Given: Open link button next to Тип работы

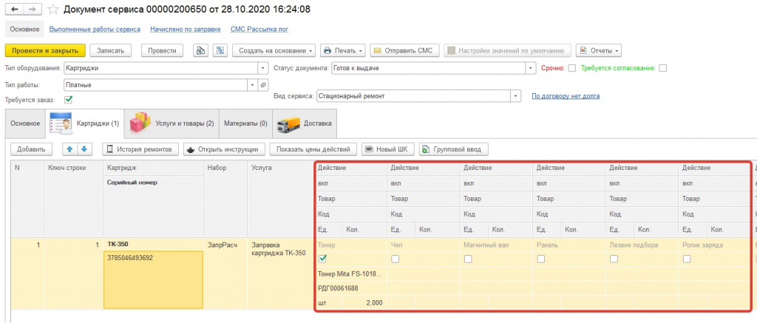Looking at the screenshot, I should click(263, 85).
